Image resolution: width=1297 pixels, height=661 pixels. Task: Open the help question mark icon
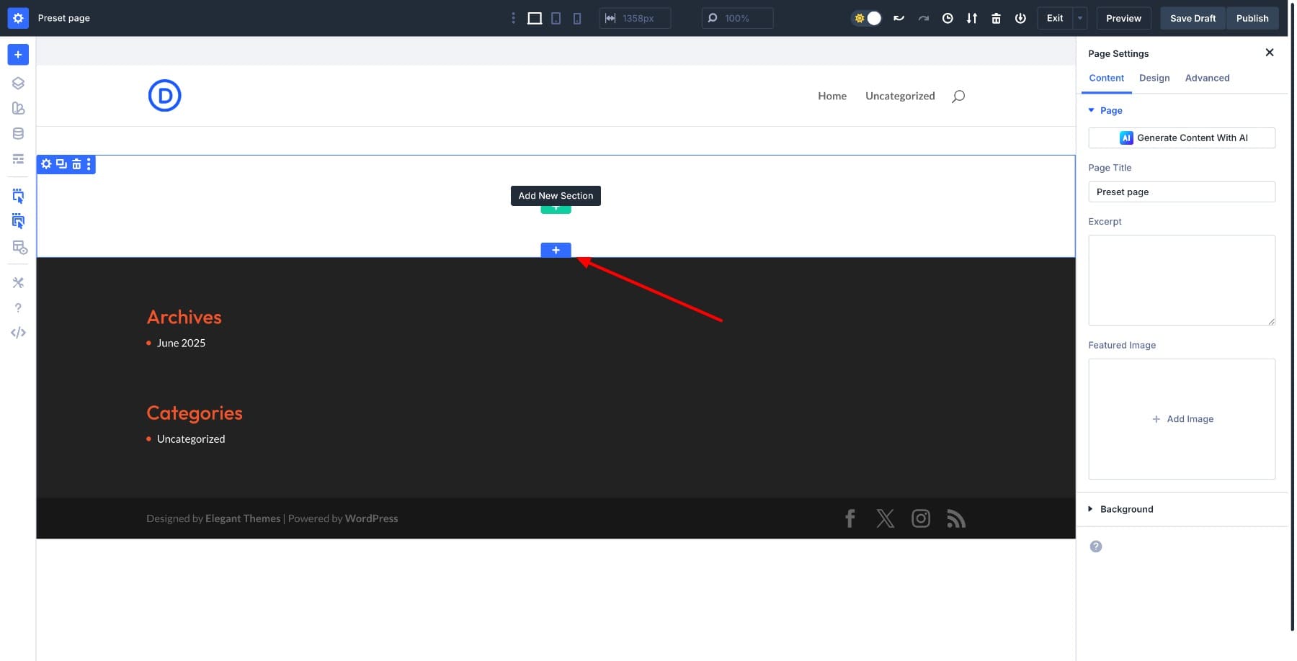pyautogui.click(x=18, y=307)
